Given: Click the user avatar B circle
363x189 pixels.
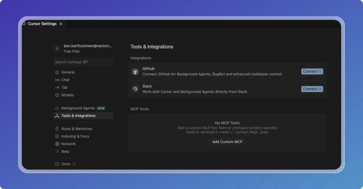Looking at the screenshot, I should point(57,49).
